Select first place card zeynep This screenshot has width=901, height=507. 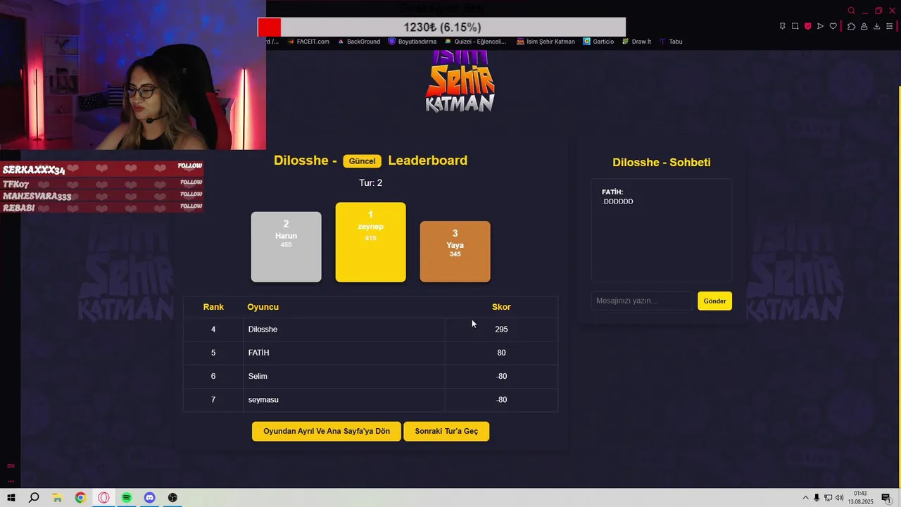(x=370, y=242)
